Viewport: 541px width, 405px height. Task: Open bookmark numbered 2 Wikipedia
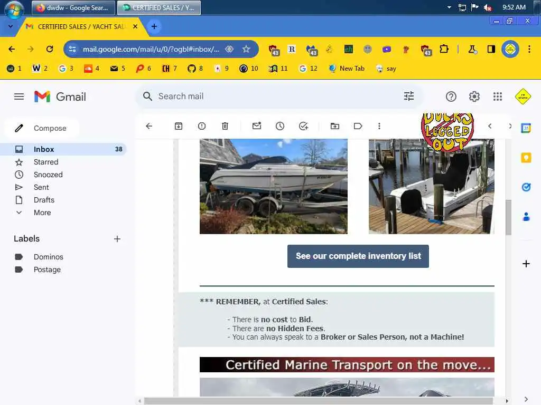pyautogui.click(x=40, y=69)
